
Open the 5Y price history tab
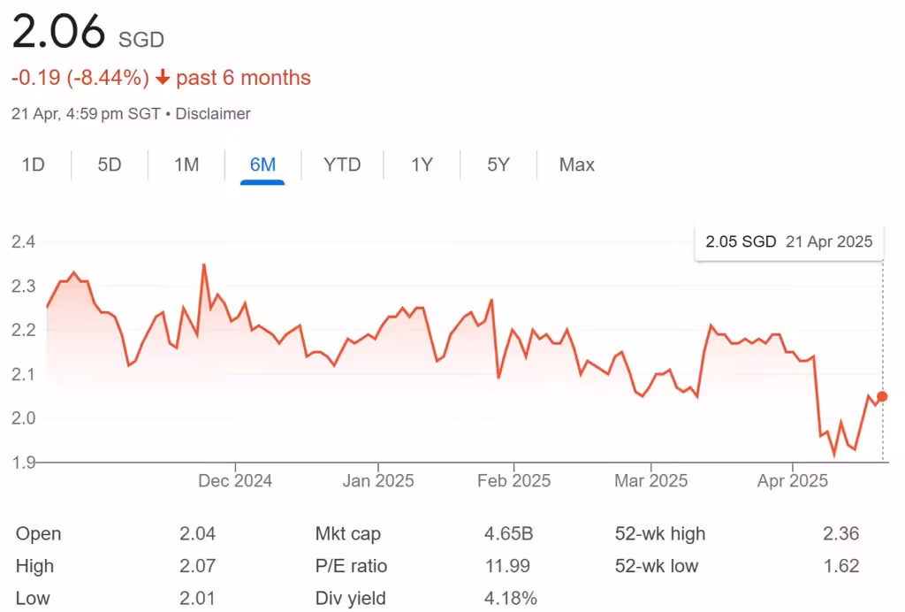point(498,164)
